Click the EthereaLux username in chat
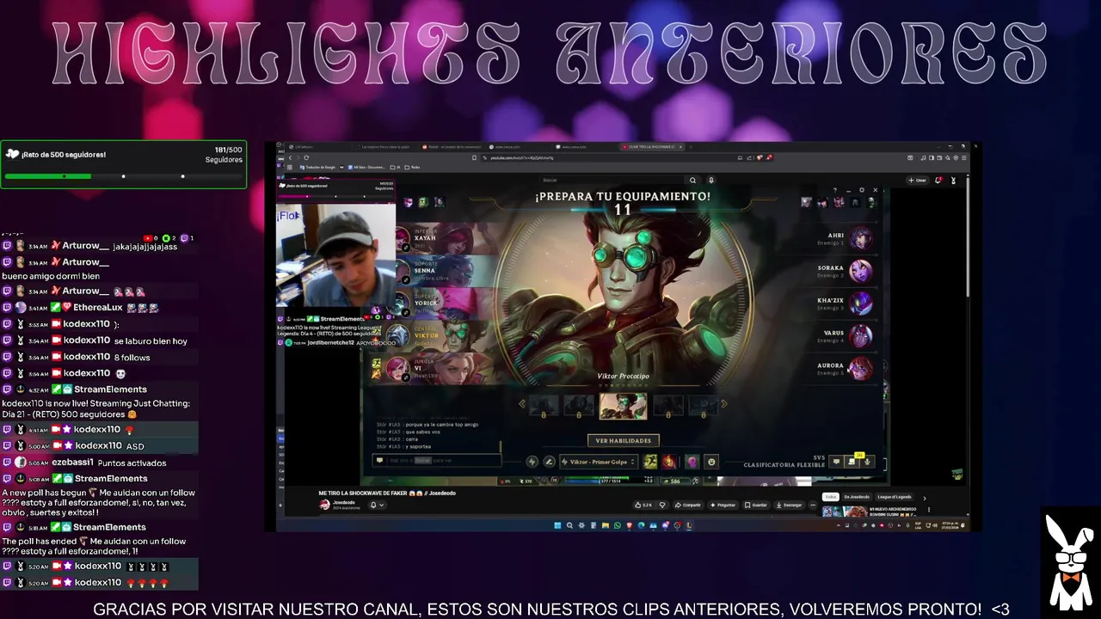 pos(97,308)
